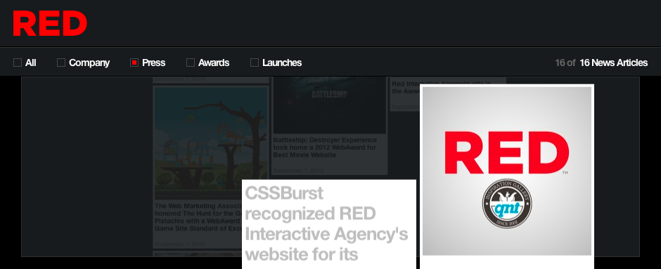Click the QNT Inspiration Gallery badge

point(507,204)
